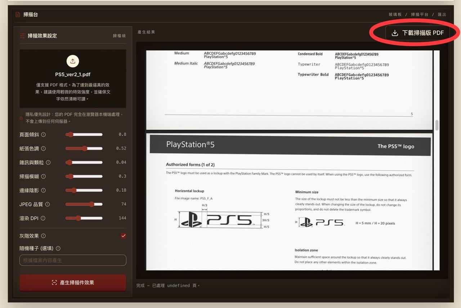Click the preview pane vertical scrollbar thumb
This screenshot has width=461, height=308.
tap(437, 125)
